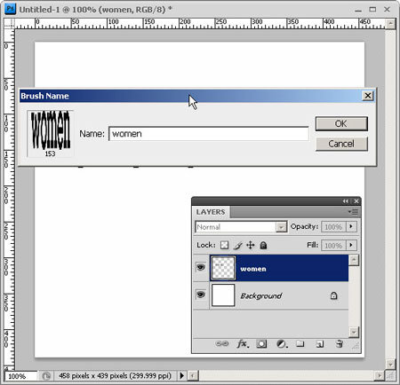Viewport: 400px width, 385px height.
Task: Click the document dimensions status text
Action: coord(115,376)
